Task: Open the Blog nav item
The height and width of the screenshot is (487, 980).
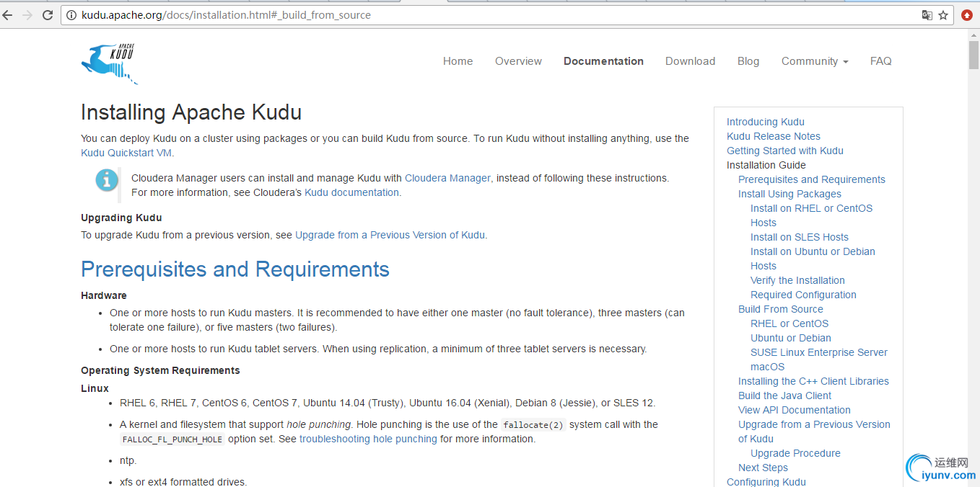Action: coord(748,61)
